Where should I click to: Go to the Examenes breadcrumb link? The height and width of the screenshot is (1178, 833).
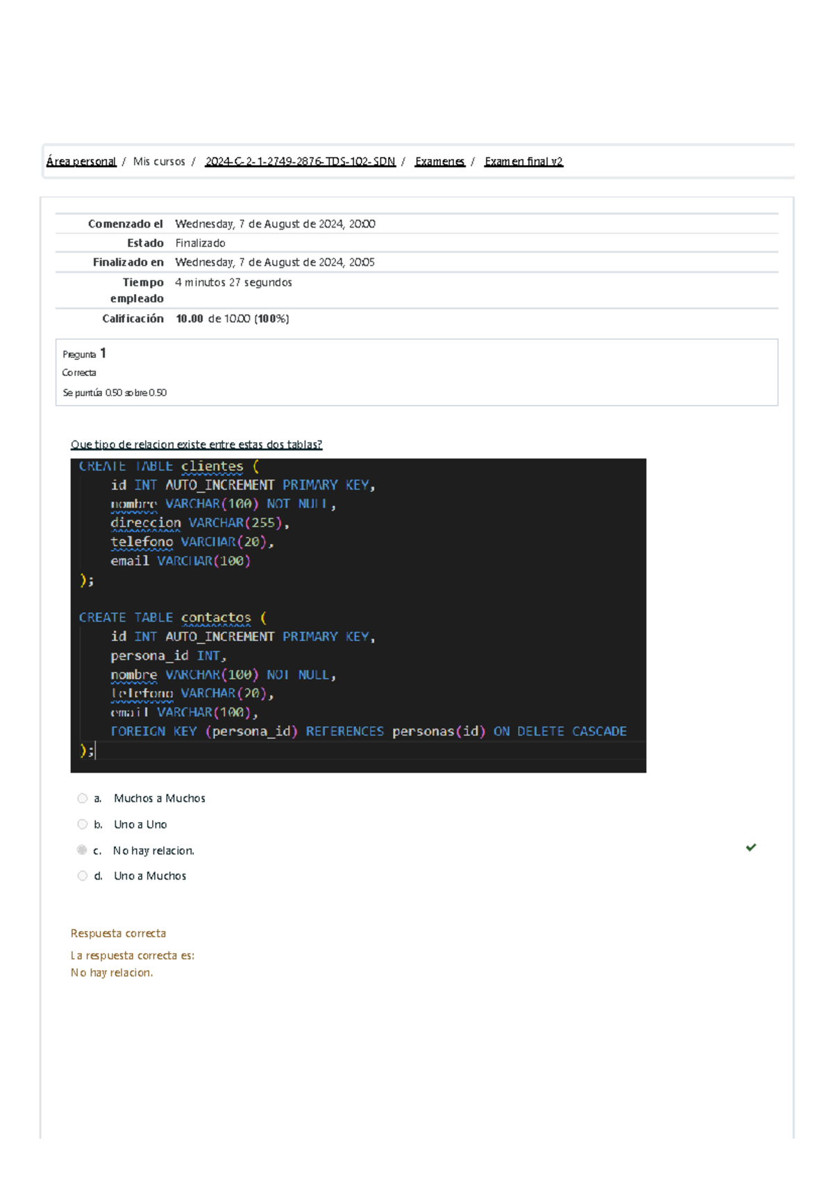[439, 162]
